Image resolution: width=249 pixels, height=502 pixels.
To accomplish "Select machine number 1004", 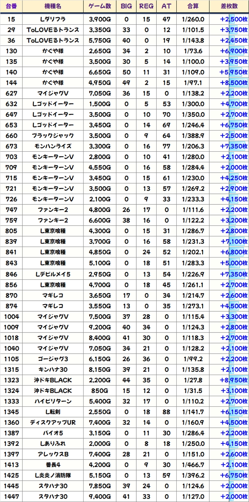I will (11, 316).
